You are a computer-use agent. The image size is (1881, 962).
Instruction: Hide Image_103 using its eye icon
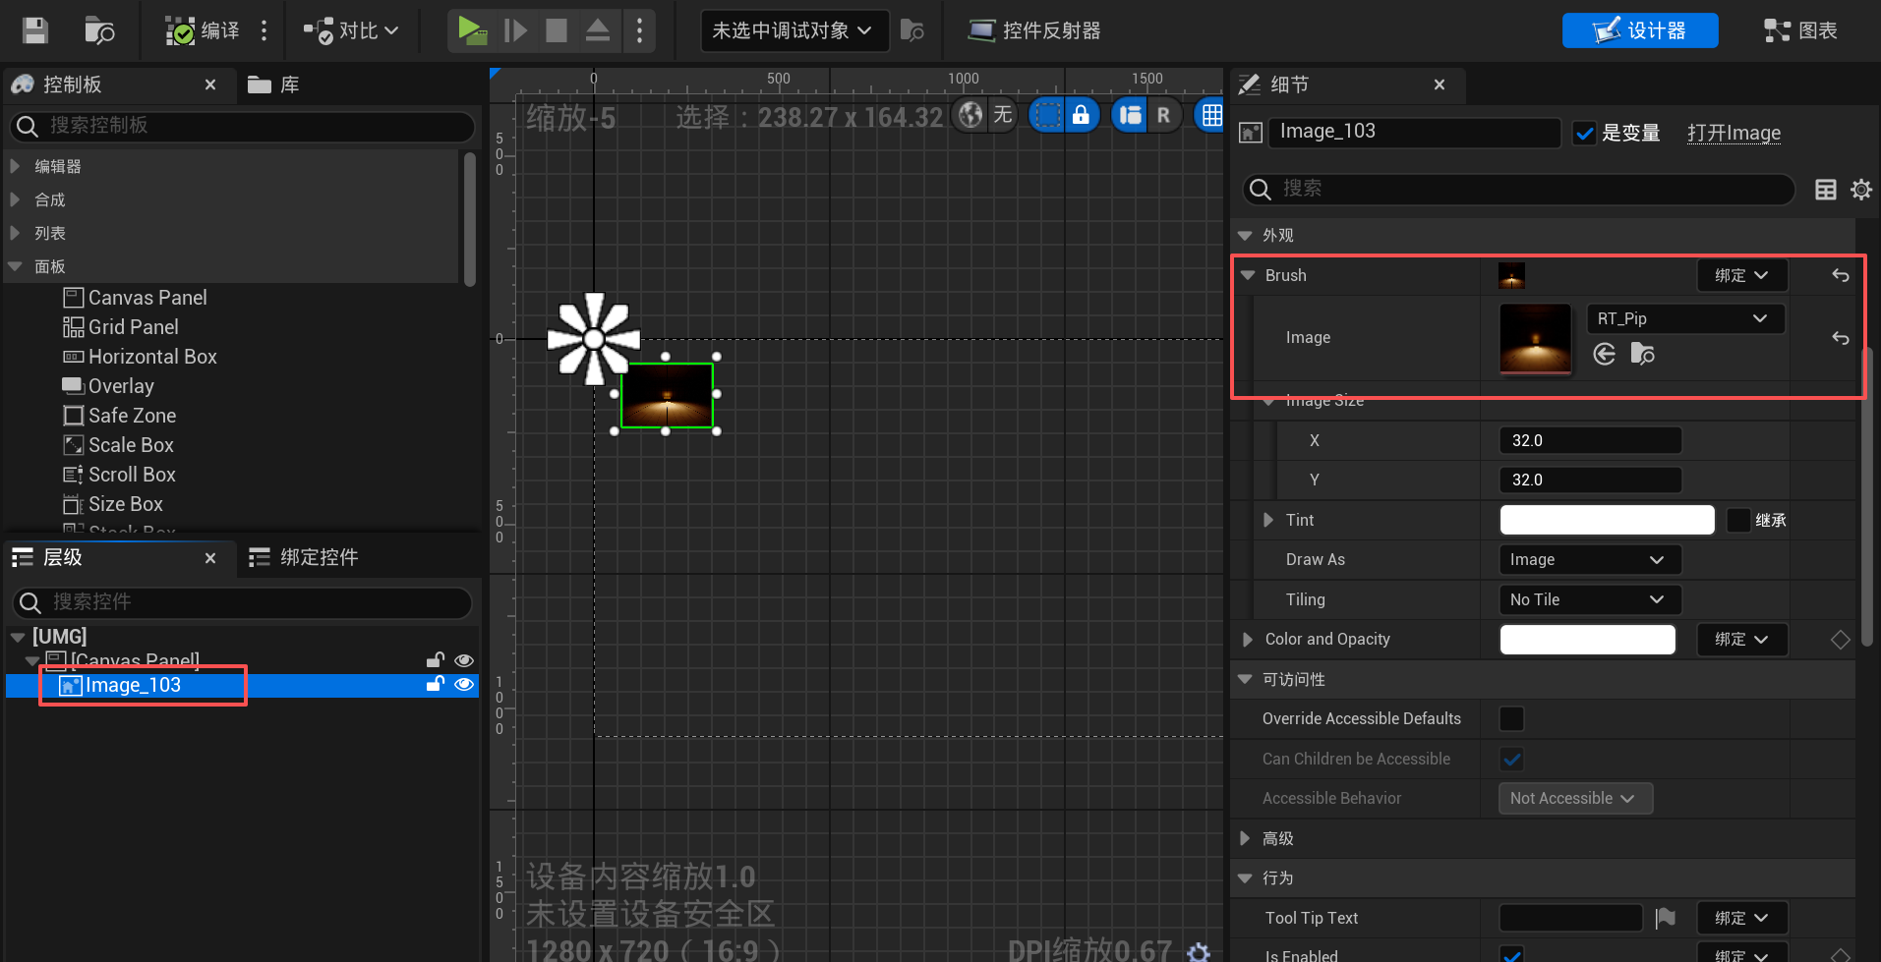[464, 685]
